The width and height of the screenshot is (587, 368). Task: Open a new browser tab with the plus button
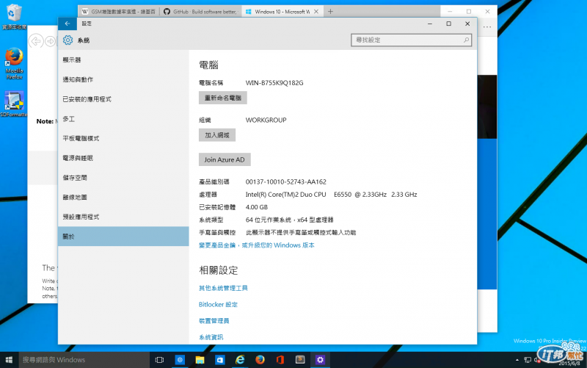330,12
